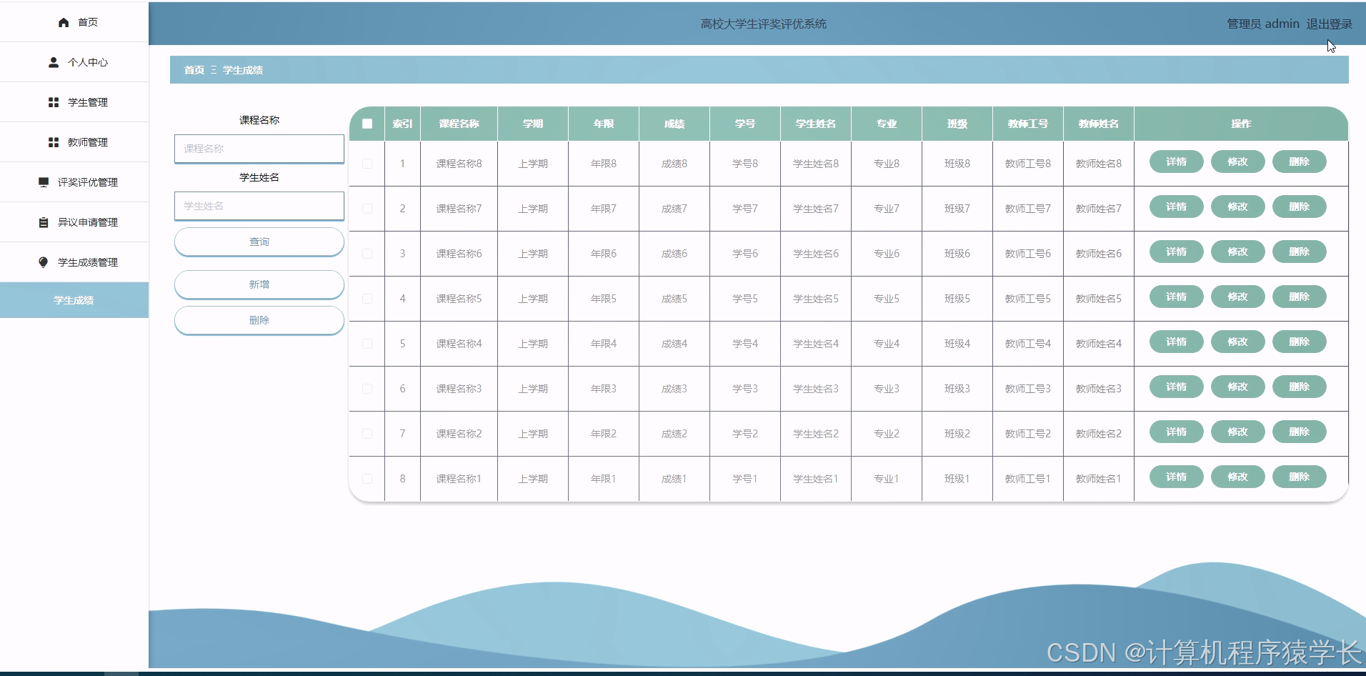Check the row checkbox for 课程名称8
The width and height of the screenshot is (1366, 676).
point(367,164)
